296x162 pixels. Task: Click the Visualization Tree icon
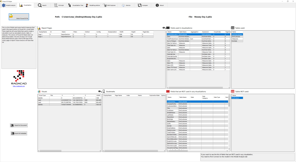tap(70, 5)
